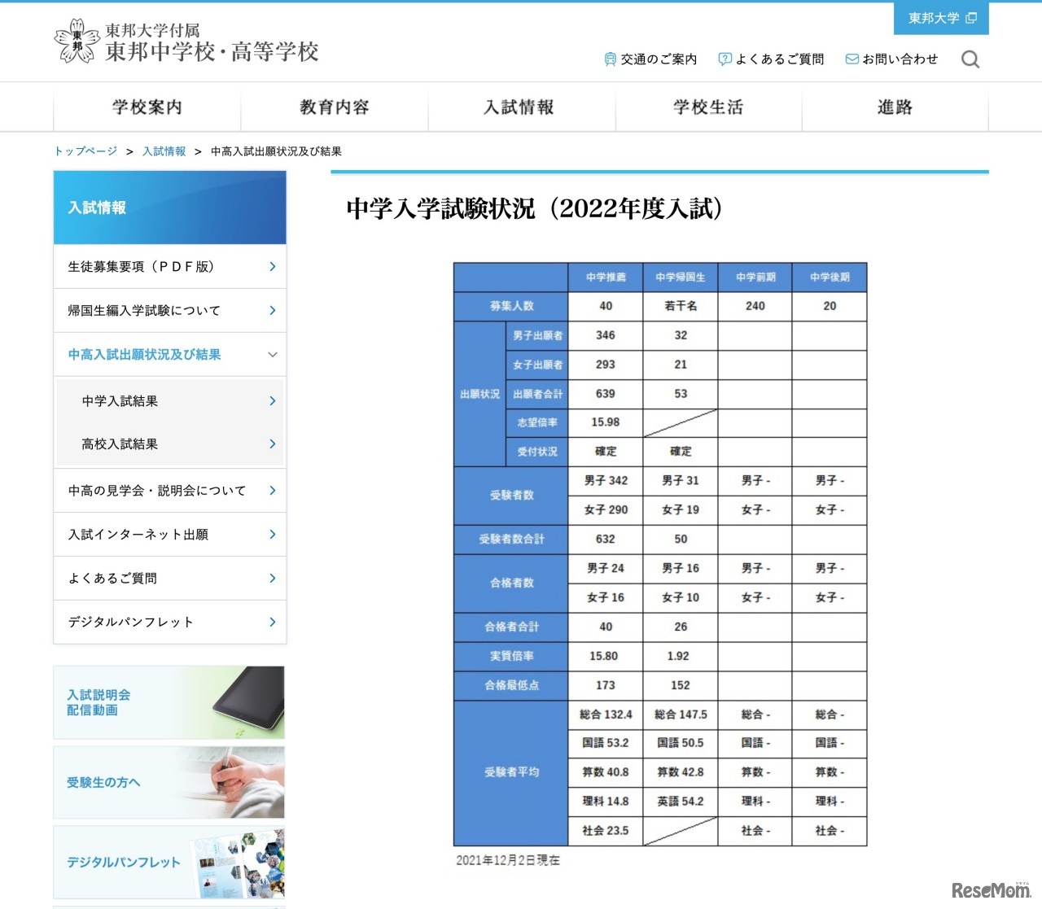Open sidebar よくあるご質問 item
This screenshot has width=1042, height=909.
pos(170,579)
